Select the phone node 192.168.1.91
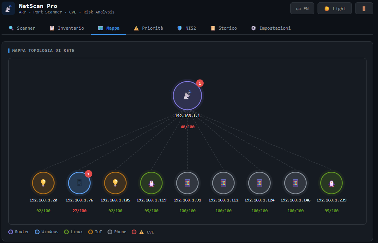 click(x=187, y=183)
